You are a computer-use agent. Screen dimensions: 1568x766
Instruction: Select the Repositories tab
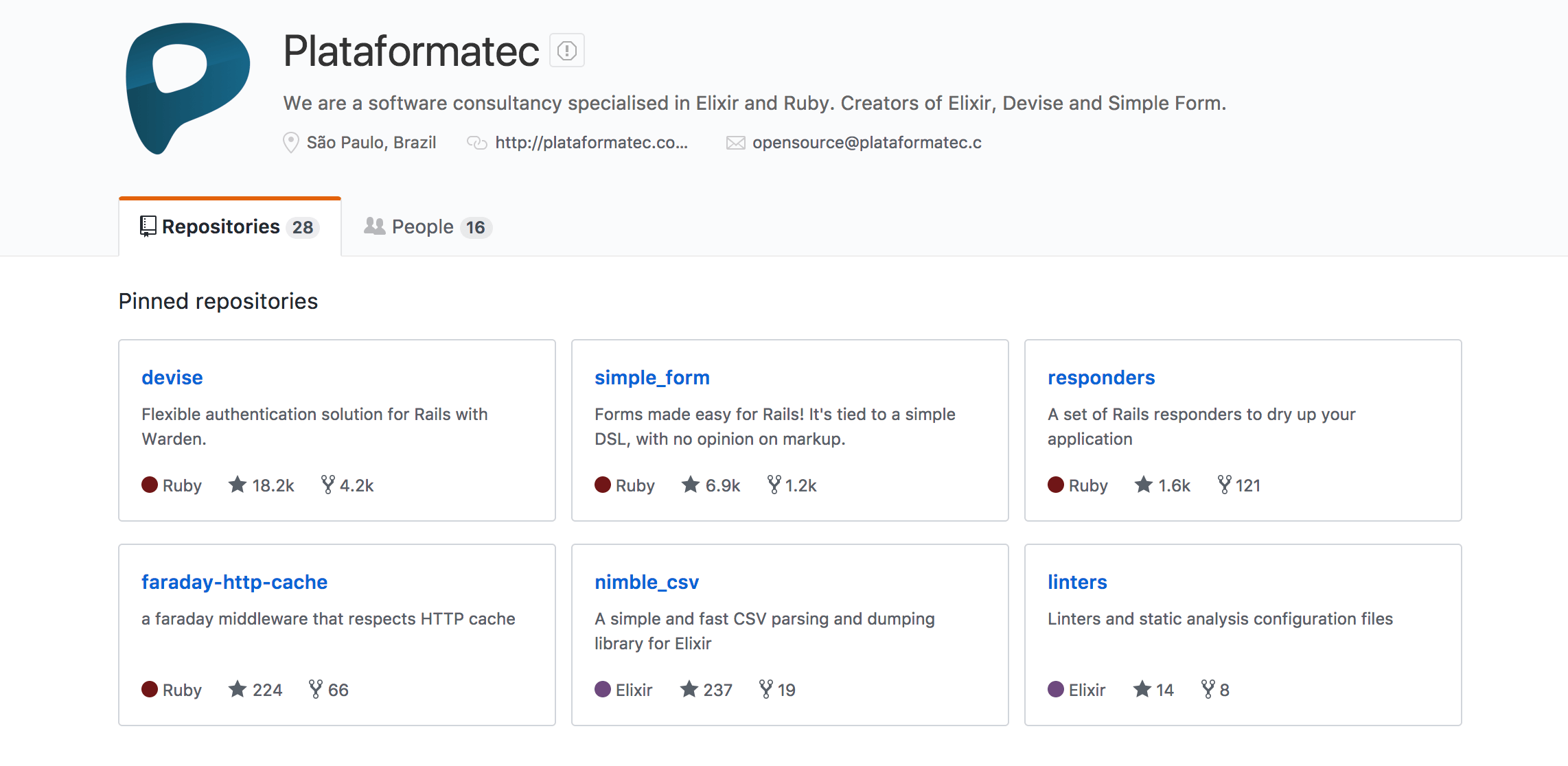230,227
